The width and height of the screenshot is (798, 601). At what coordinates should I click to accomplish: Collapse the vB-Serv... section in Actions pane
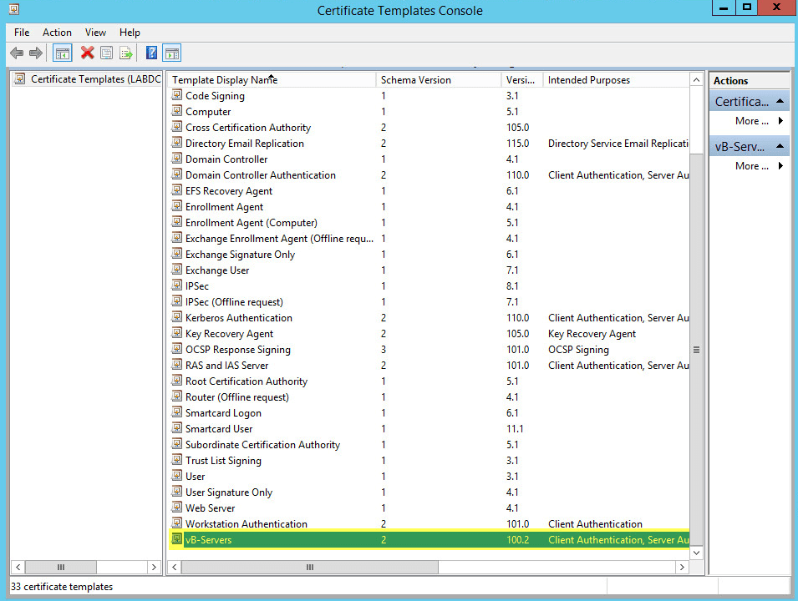tap(780, 146)
